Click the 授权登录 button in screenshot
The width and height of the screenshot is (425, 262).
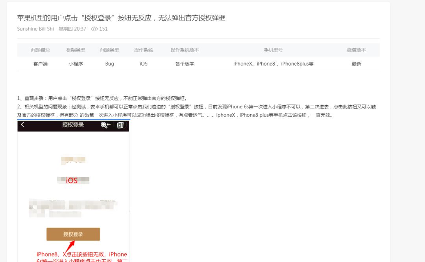point(73,234)
